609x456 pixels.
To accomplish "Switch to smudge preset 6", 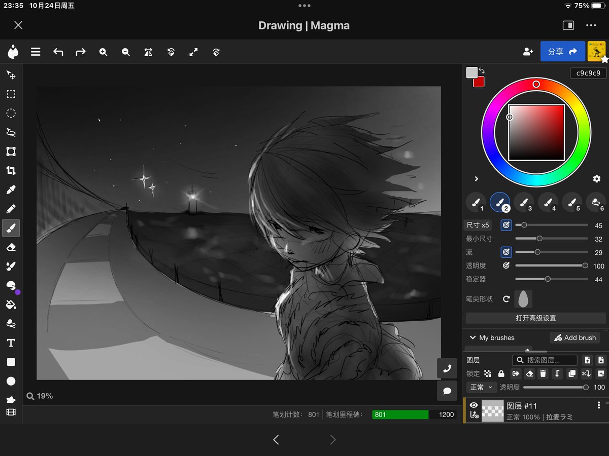I will click(x=596, y=203).
